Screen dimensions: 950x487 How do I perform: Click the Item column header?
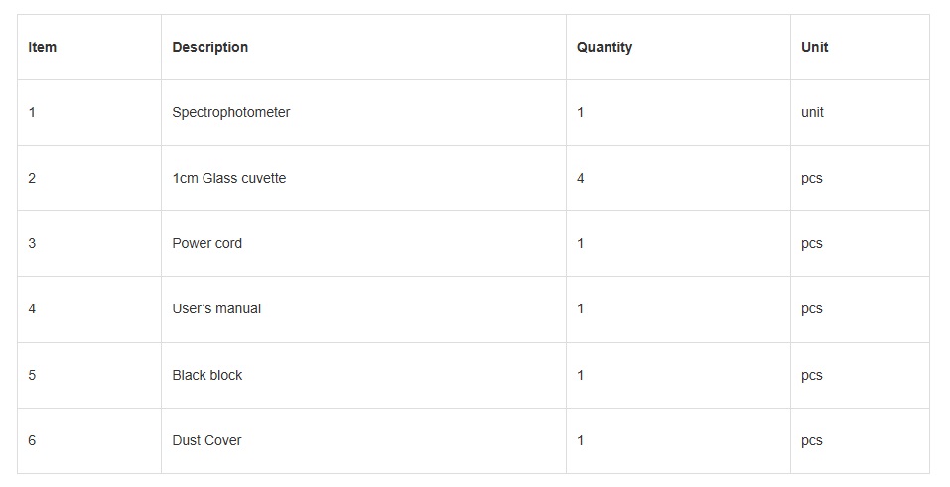point(43,47)
